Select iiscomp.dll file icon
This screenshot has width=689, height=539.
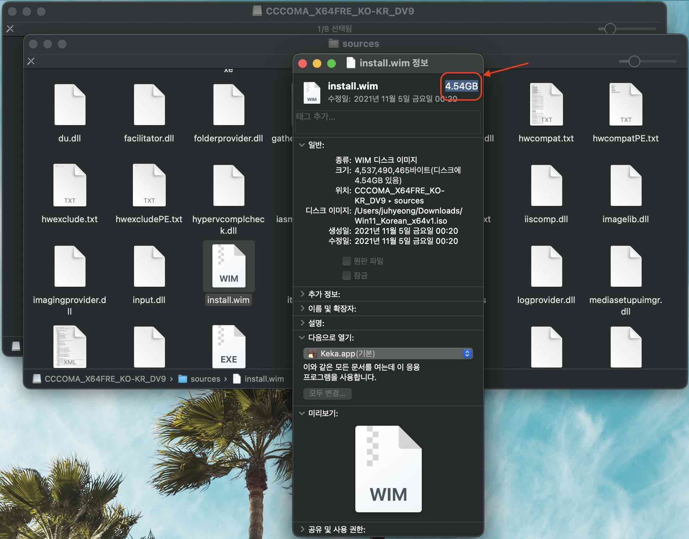point(546,185)
